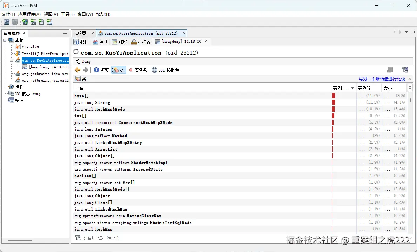The height and width of the screenshot is (252, 417).
Task: Select org.aspectj.weaver.reflect.ShadowMatchImpl row
Action: pyautogui.click(x=240, y=162)
